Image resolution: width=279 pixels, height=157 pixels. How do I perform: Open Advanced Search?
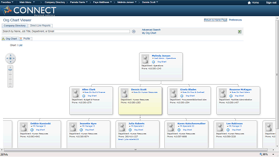coord(151,30)
